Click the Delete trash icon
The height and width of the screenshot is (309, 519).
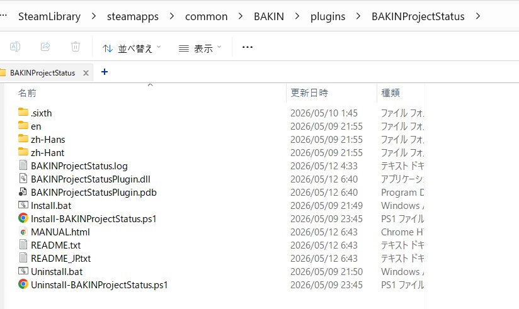pyautogui.click(x=76, y=47)
